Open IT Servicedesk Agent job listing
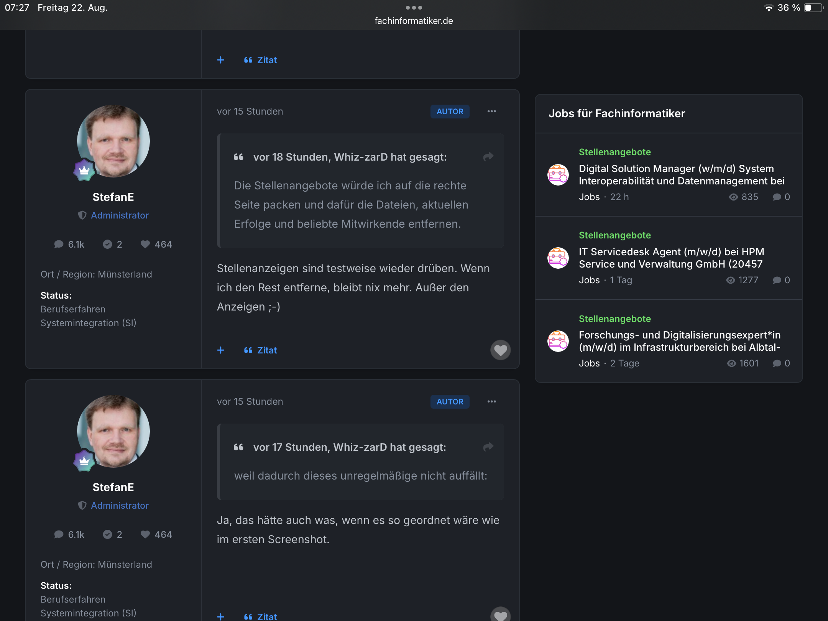Viewport: 828px width, 621px height. (x=671, y=258)
